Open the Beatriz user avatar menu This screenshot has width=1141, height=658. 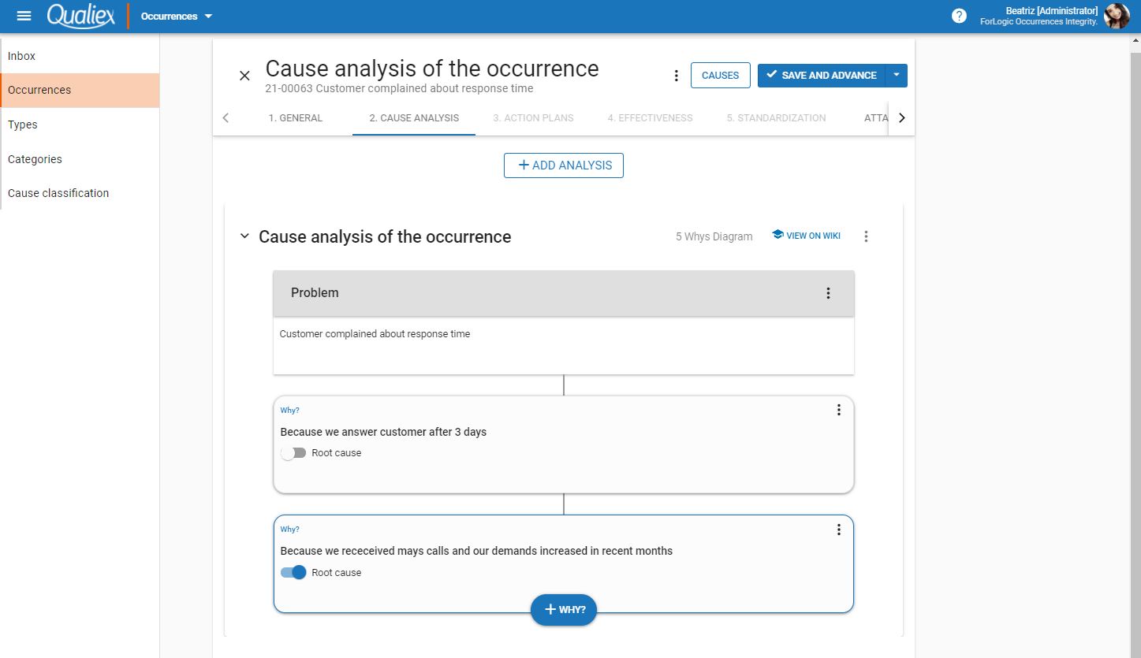[x=1117, y=16]
